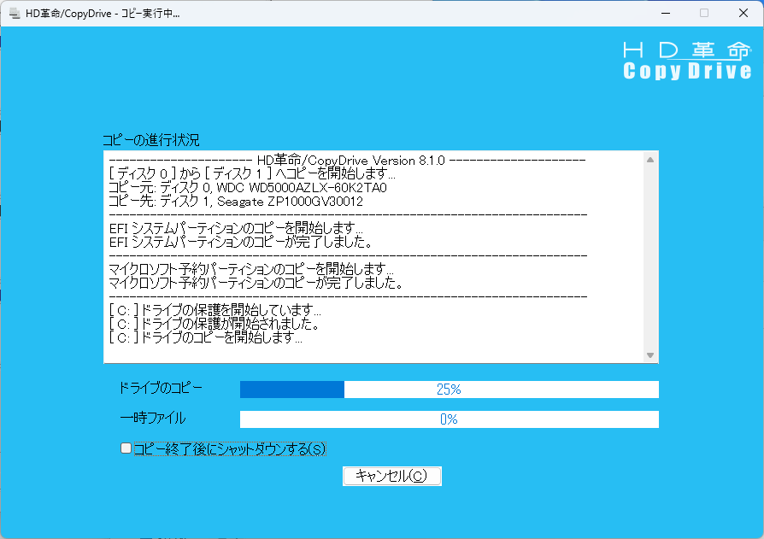Select log line コピー元: ディスク 0, WDC WD5000AZLX-60K2TA0
This screenshot has height=539, width=764.
(x=248, y=187)
